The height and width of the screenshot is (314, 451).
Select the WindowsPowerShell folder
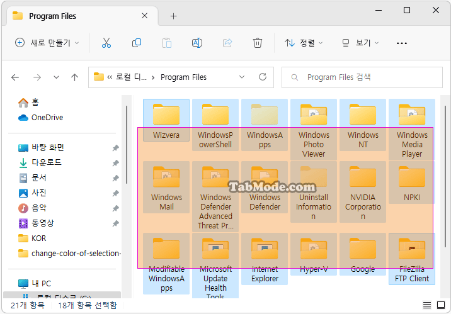[215, 125]
